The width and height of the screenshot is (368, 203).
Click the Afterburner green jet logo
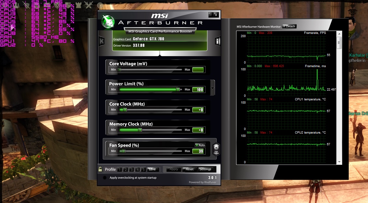108,22
